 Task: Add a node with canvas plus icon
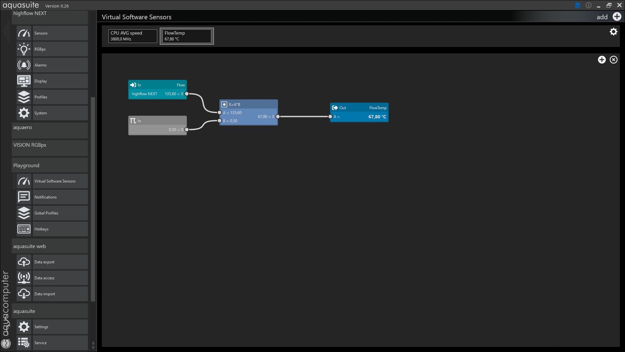(602, 60)
